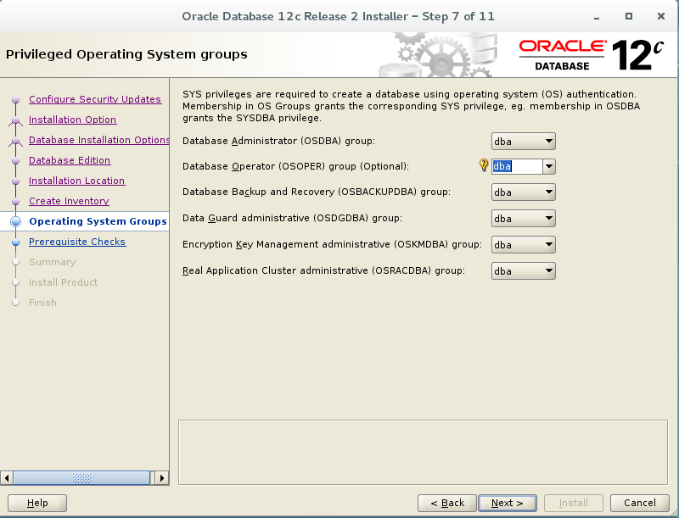Viewport: 679px width, 518px height.
Task: Click the right arrow of sidebar scrollbar
Action: (x=162, y=478)
